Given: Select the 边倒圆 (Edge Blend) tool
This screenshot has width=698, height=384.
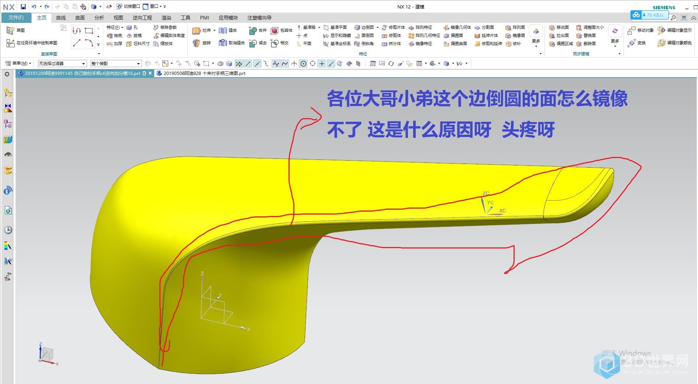Looking at the screenshot, I should pos(364,27).
